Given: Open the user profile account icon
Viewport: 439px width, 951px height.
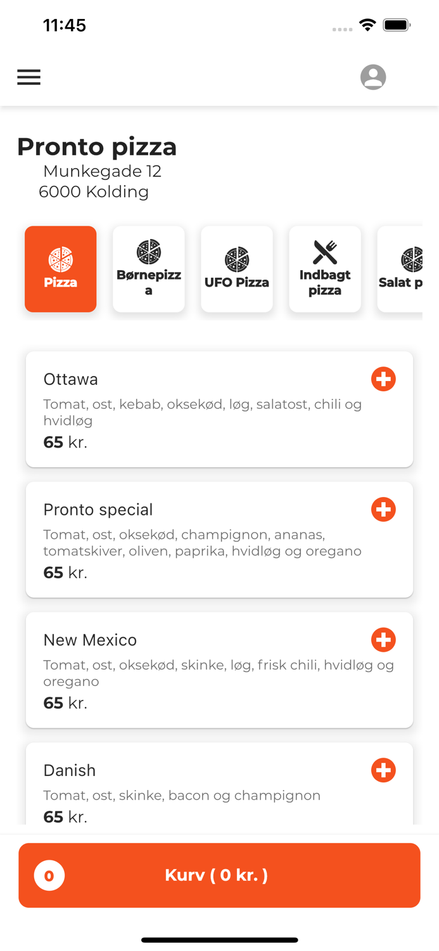Looking at the screenshot, I should [x=373, y=77].
